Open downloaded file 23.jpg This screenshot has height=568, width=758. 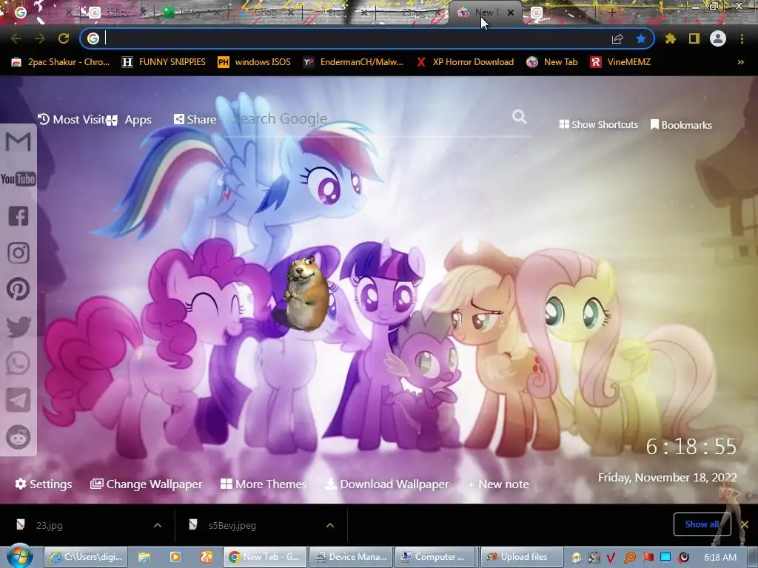coord(49,525)
